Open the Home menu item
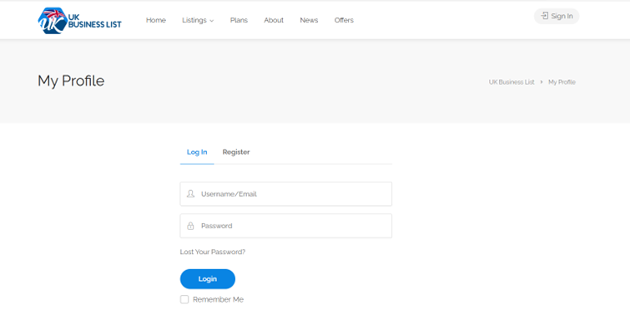630x320 pixels. pyautogui.click(x=156, y=20)
